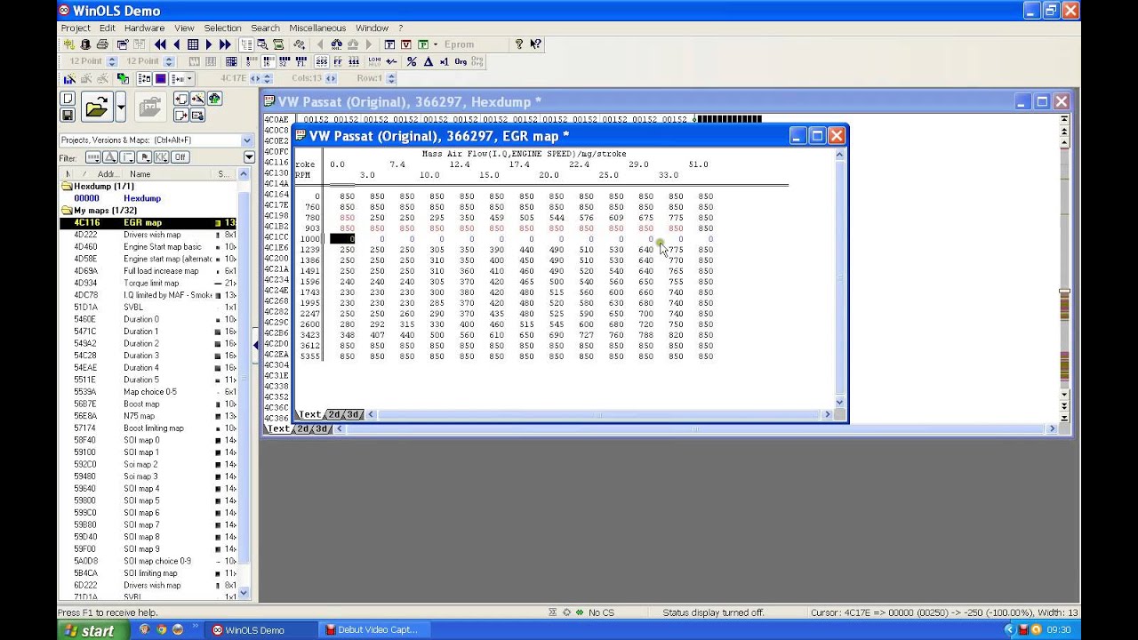This screenshot has width=1138, height=640.
Task: Click the Row:1 spinner control
Action: coord(391,78)
